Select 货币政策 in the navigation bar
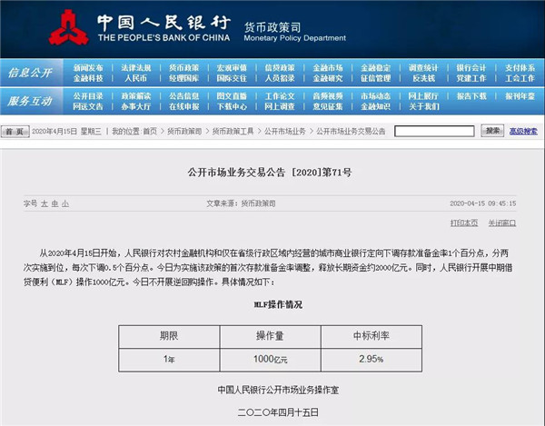This screenshot has width=545, height=426. point(183,67)
